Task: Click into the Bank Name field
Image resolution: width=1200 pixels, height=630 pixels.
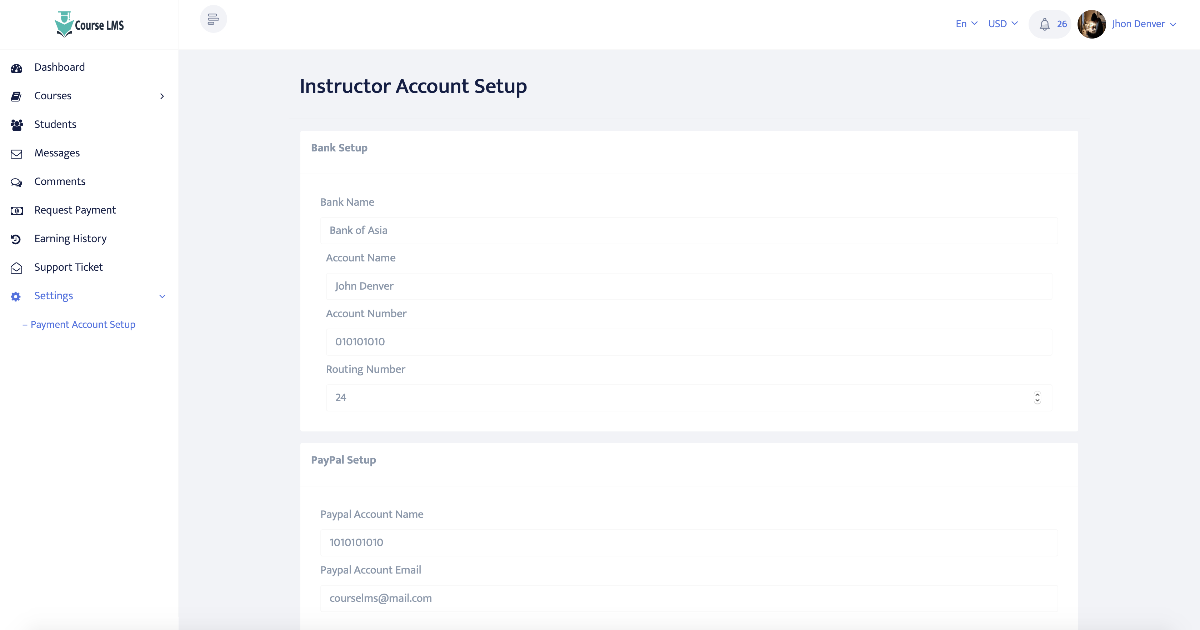Action: (x=689, y=230)
